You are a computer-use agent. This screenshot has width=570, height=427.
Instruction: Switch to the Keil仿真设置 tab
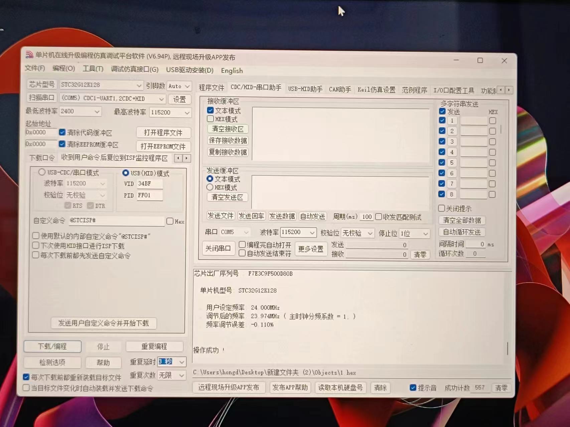(x=376, y=90)
